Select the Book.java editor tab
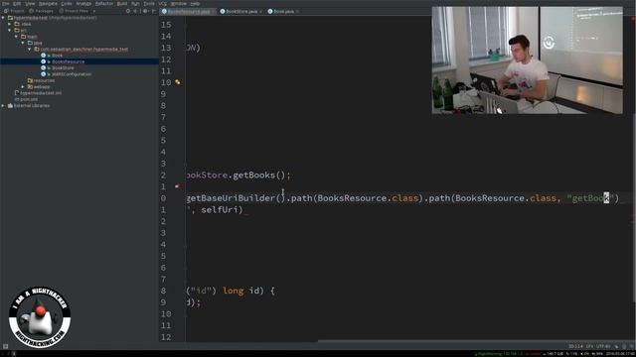The image size is (636, 357). [282, 11]
